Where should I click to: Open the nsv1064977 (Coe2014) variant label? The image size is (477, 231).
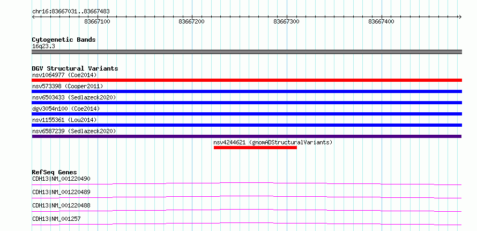[x=64, y=75]
